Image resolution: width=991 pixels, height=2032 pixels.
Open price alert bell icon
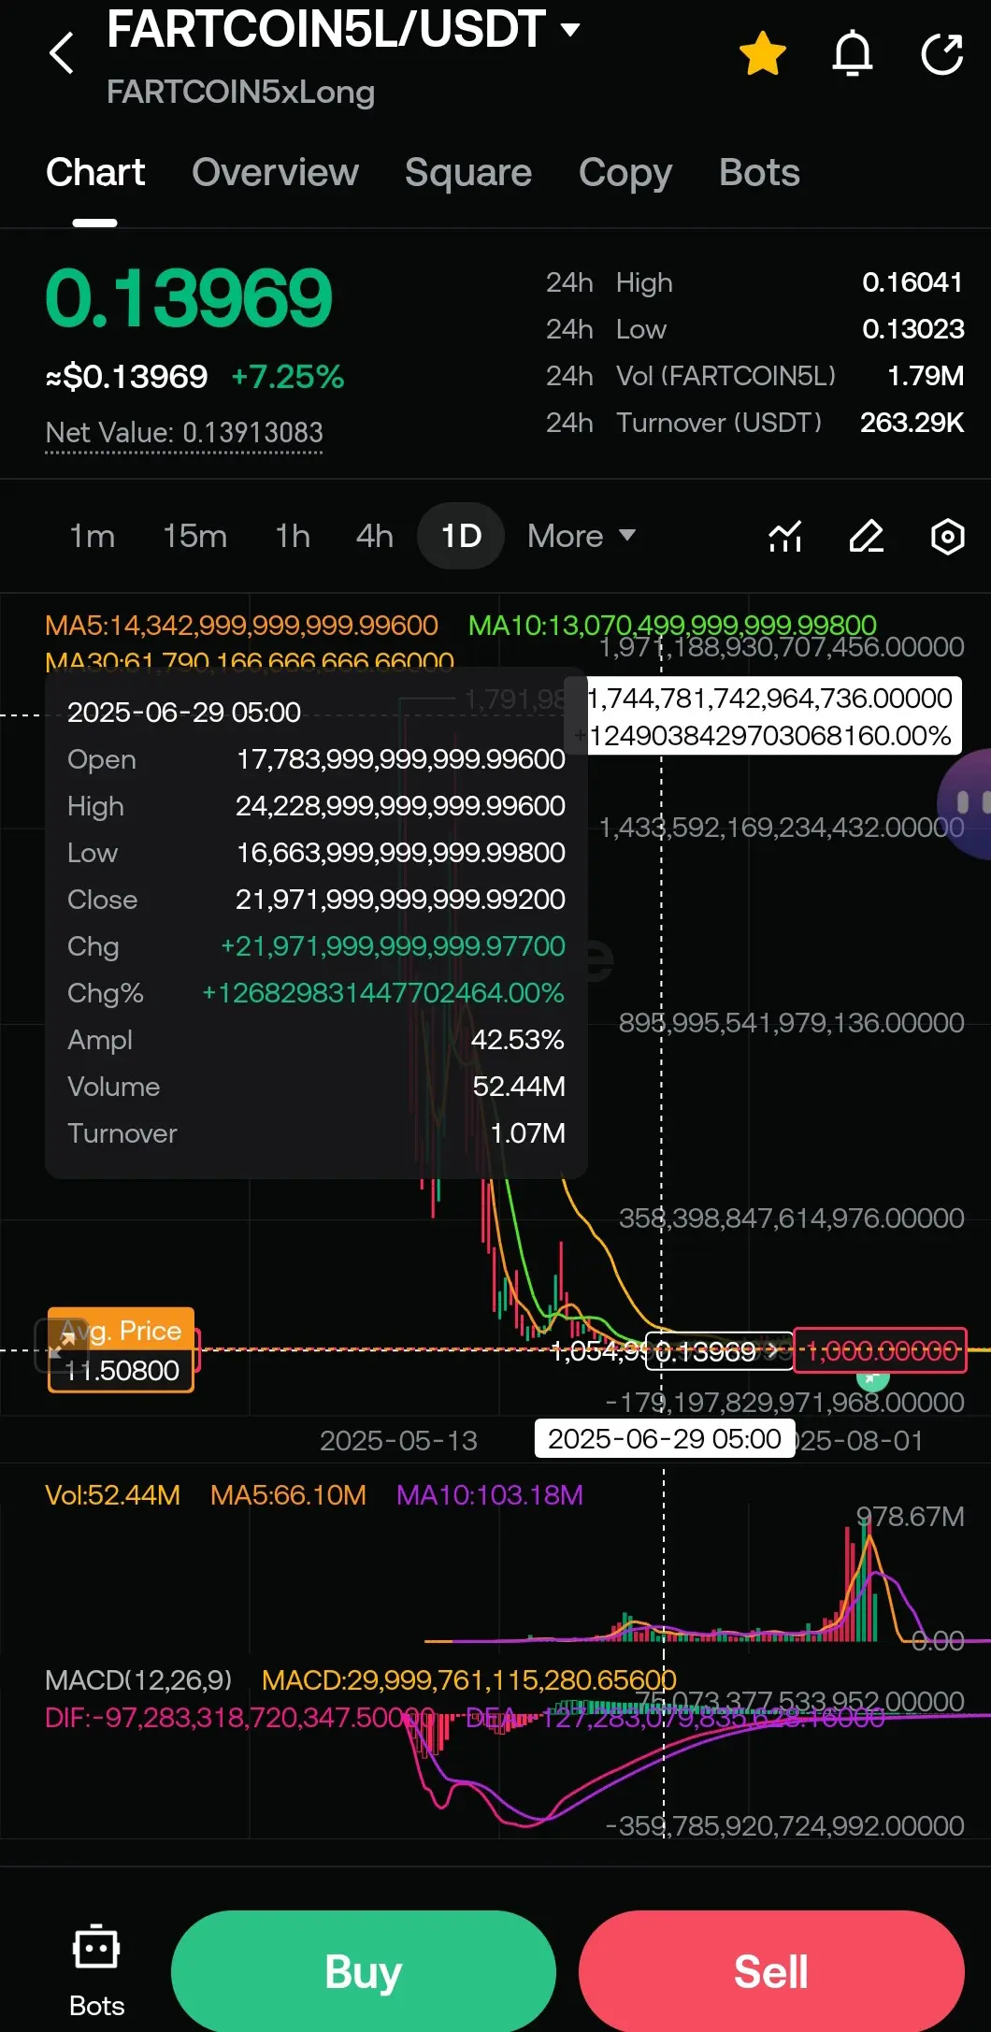pyautogui.click(x=853, y=53)
